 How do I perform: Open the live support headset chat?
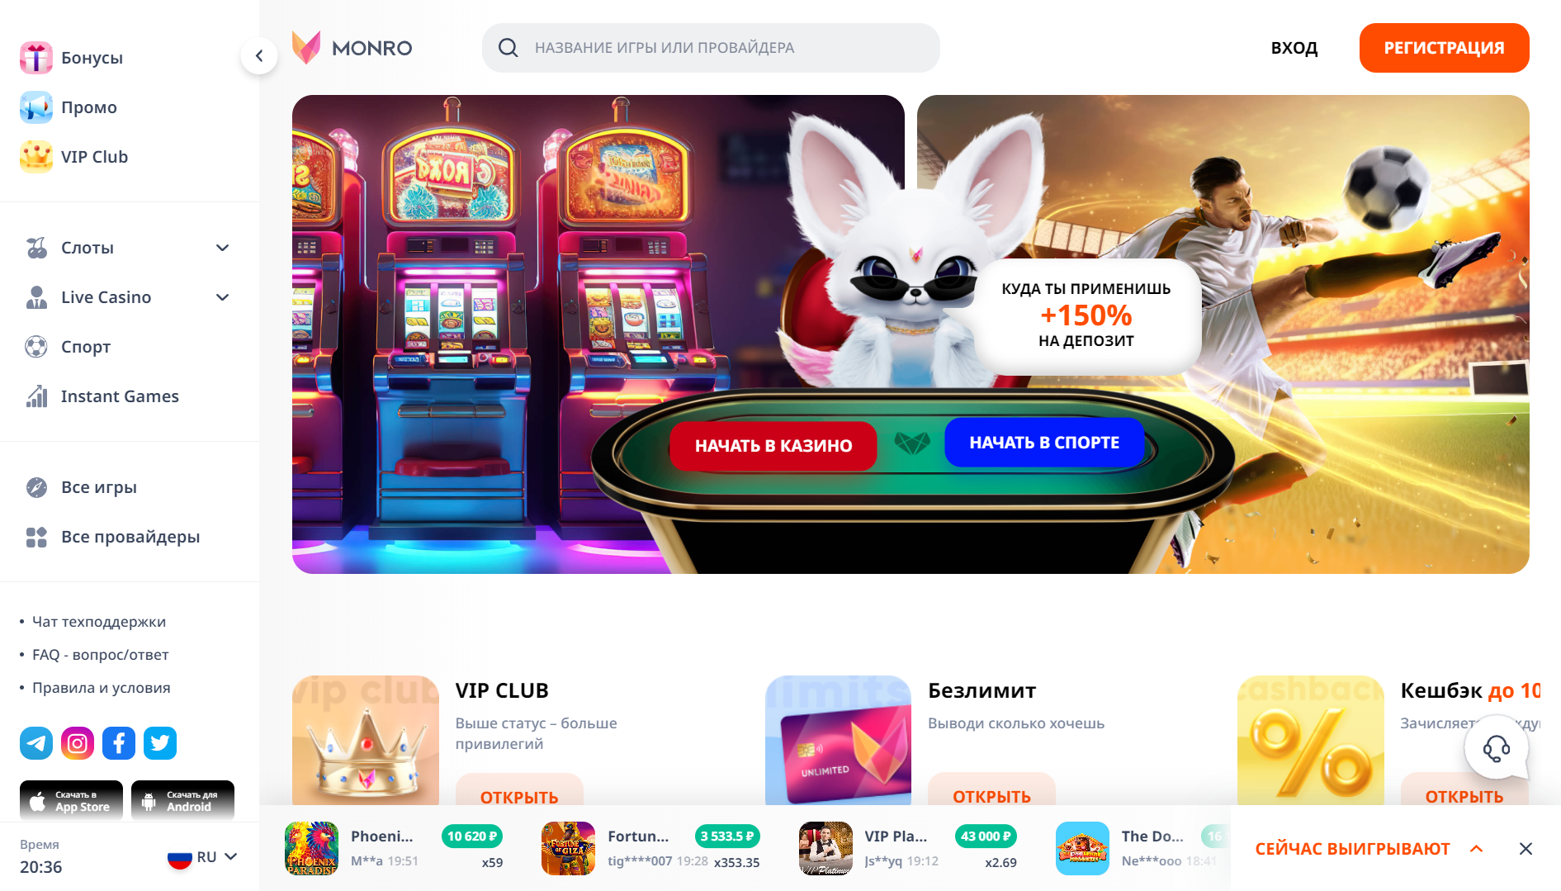click(1496, 749)
